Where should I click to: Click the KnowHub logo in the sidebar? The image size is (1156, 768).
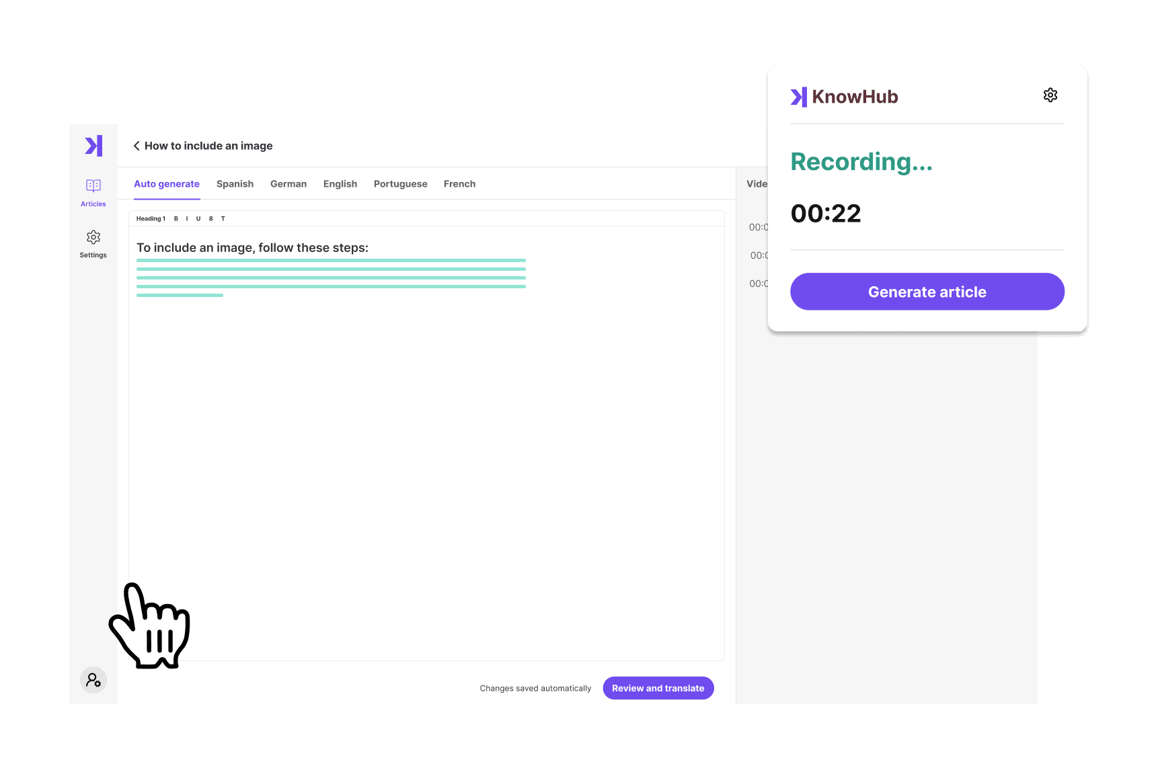[93, 146]
